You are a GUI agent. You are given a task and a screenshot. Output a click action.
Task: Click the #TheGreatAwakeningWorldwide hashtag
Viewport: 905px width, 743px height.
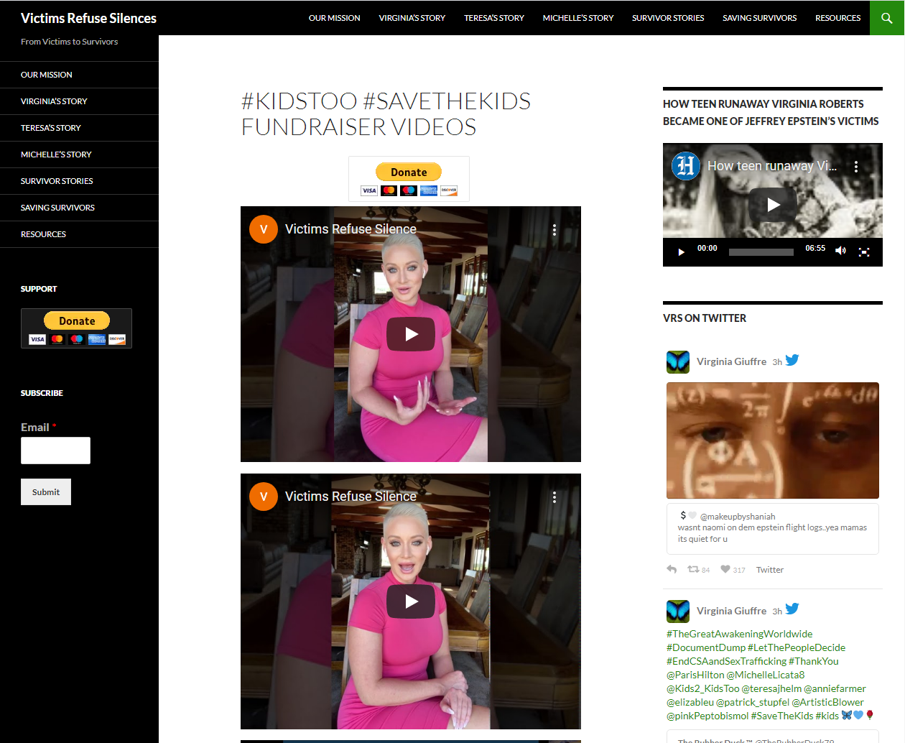click(740, 634)
